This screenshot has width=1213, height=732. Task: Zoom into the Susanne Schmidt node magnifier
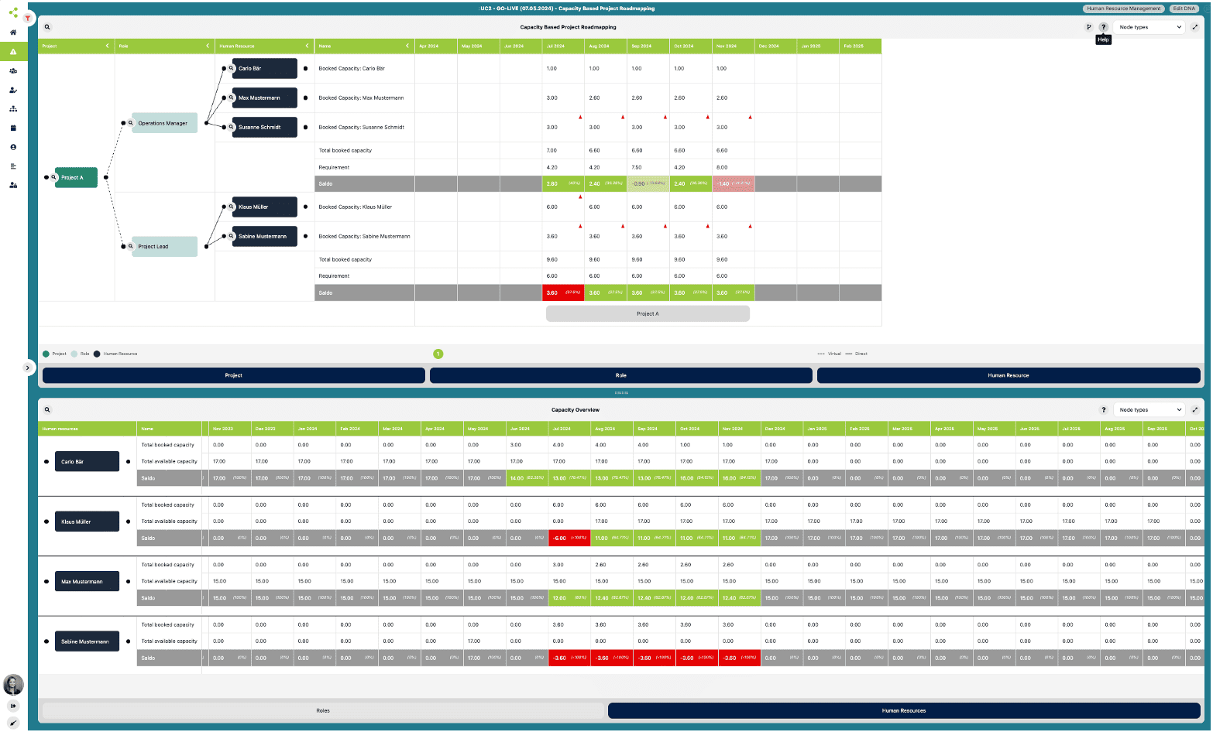[231, 127]
